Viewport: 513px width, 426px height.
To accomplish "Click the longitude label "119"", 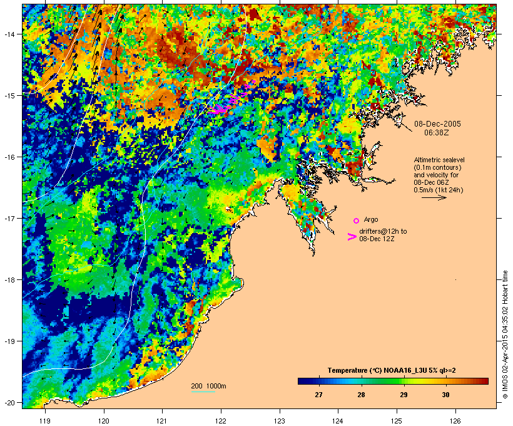I will (45, 421).
